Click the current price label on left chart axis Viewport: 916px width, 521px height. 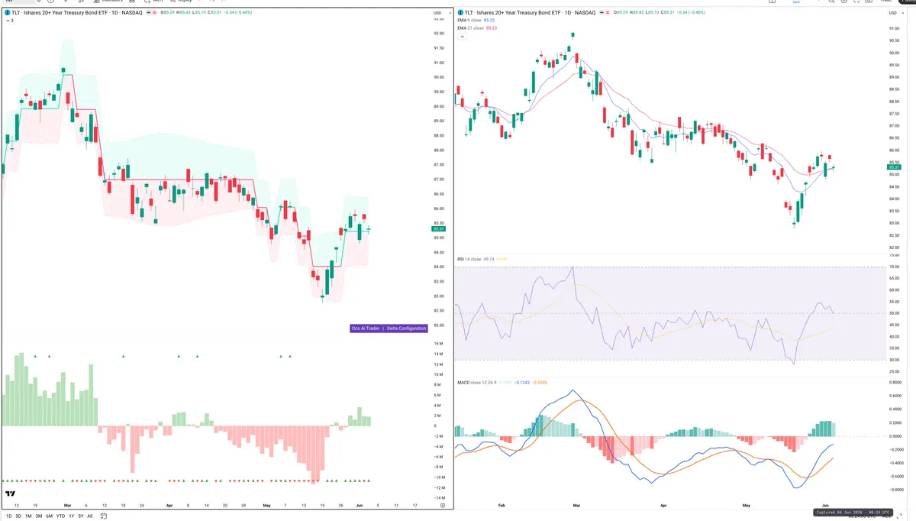(x=438, y=228)
